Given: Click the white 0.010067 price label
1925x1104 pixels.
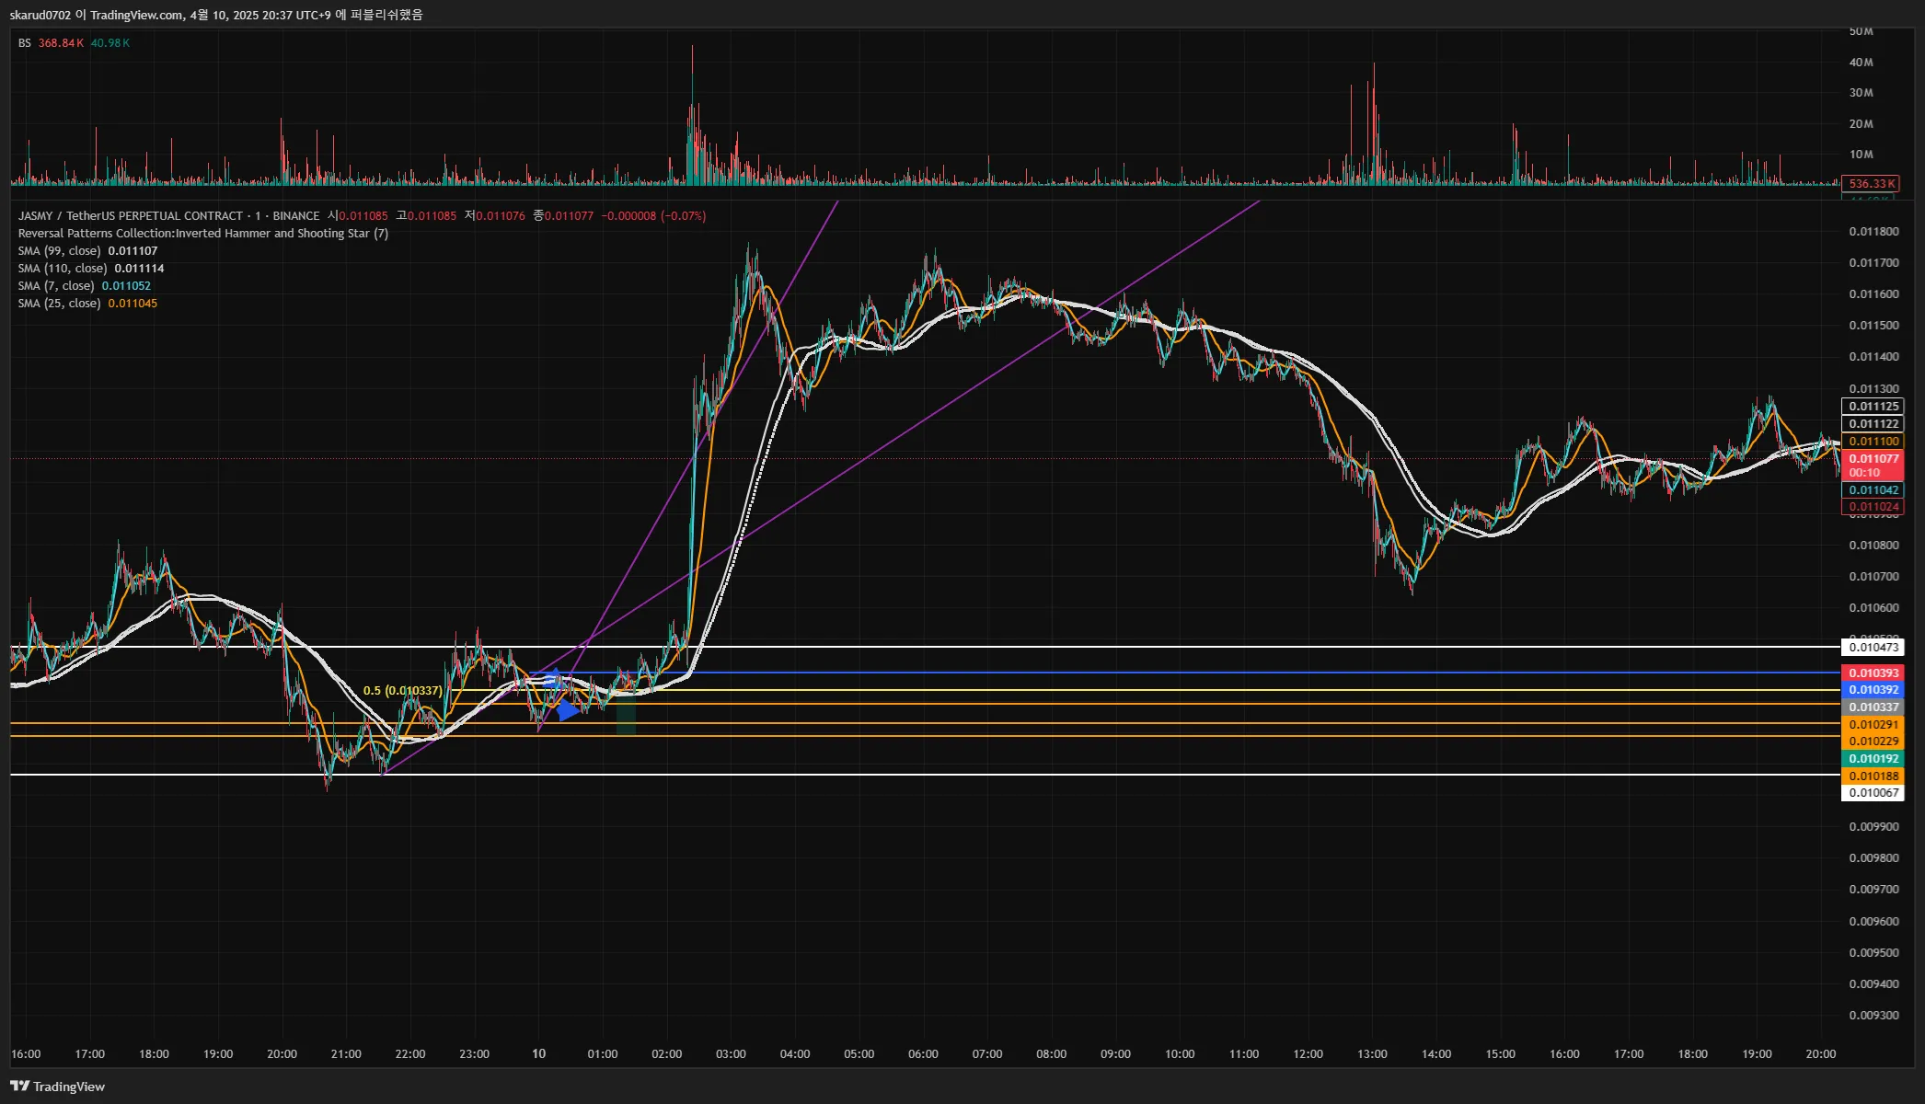Looking at the screenshot, I should 1873,792.
